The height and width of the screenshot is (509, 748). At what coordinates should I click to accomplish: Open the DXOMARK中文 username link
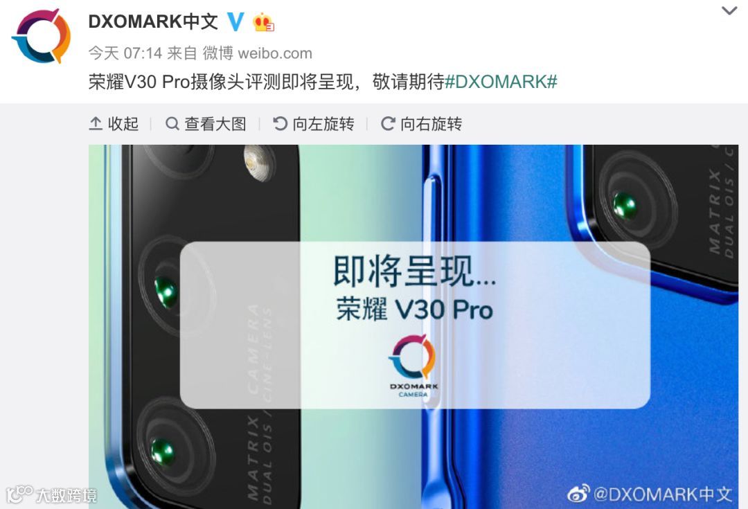[152, 21]
